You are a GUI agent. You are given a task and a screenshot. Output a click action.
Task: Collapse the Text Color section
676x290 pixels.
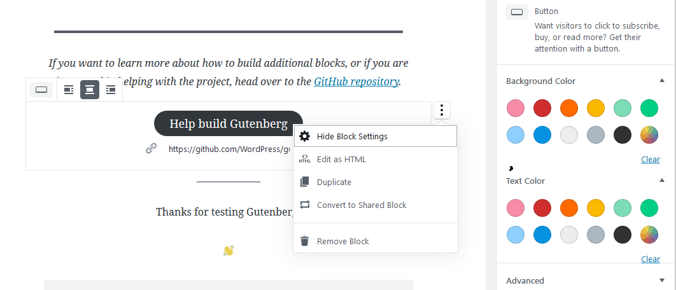662,181
